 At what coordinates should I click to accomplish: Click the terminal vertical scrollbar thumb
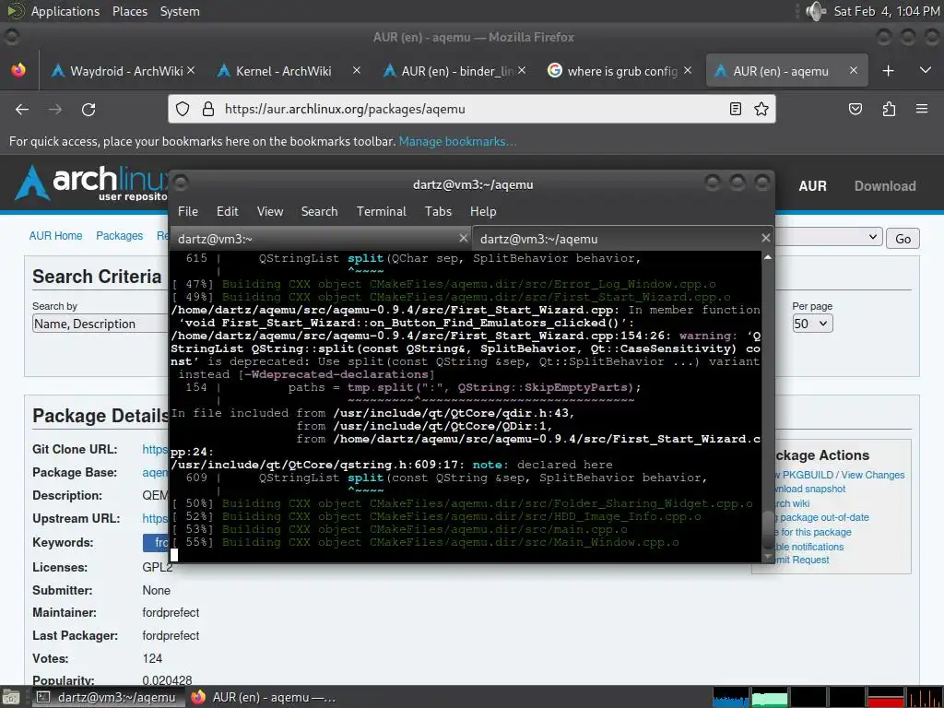click(x=768, y=529)
